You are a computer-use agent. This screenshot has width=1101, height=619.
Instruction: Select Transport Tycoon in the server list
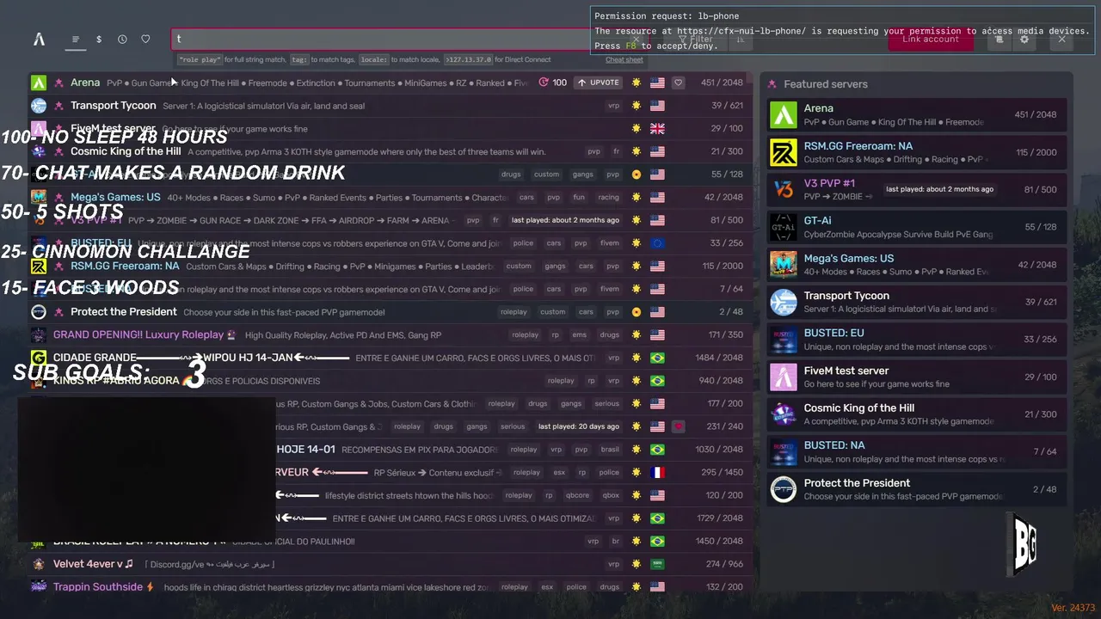pyautogui.click(x=391, y=106)
